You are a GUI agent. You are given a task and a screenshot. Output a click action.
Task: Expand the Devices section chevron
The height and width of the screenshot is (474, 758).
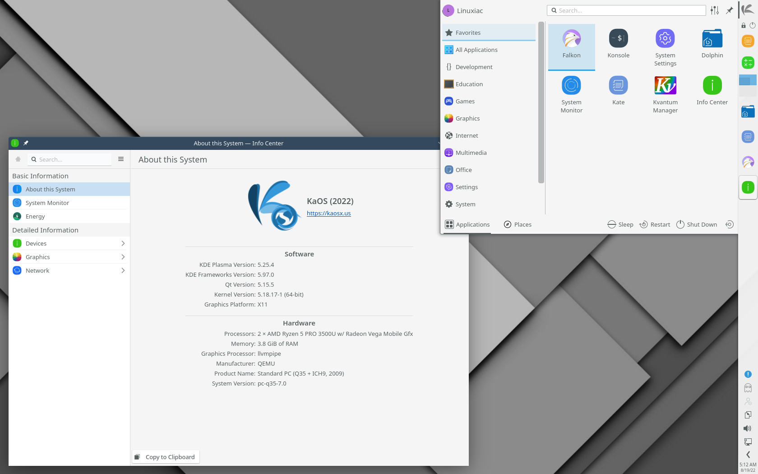[x=123, y=243]
